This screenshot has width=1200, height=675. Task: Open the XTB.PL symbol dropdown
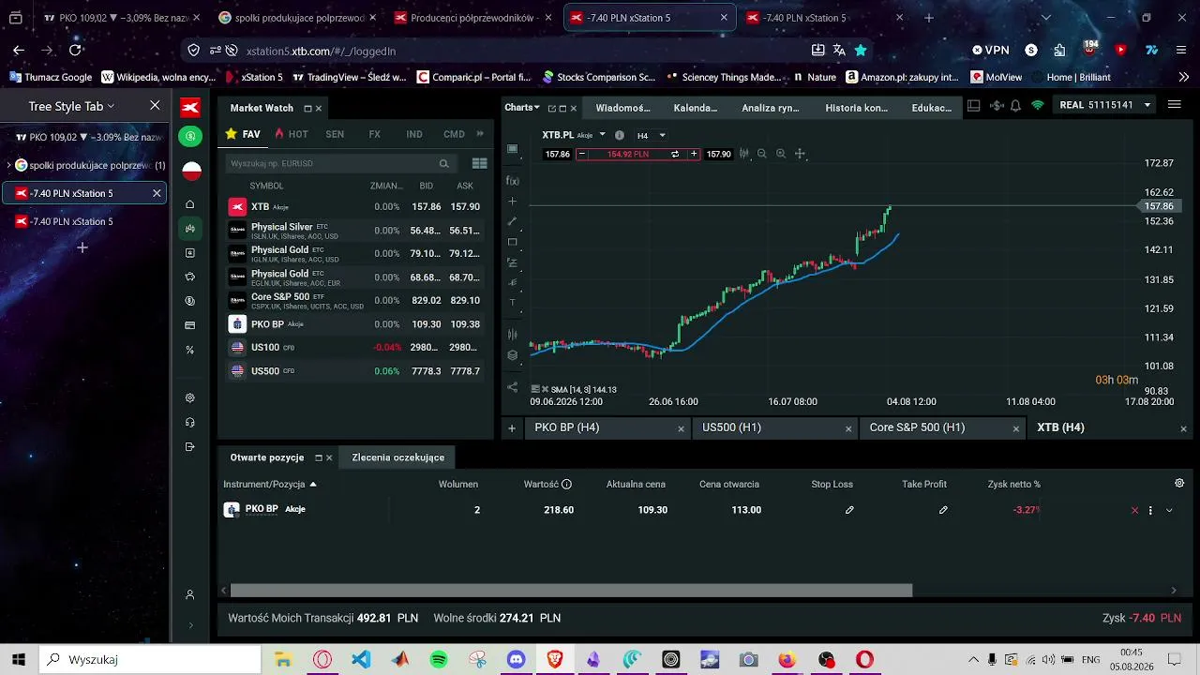(603, 135)
